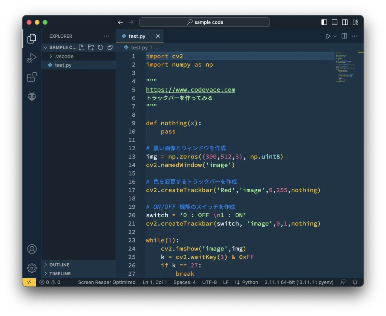
Task: Open the Accounts icon in activity bar
Action: [32, 249]
